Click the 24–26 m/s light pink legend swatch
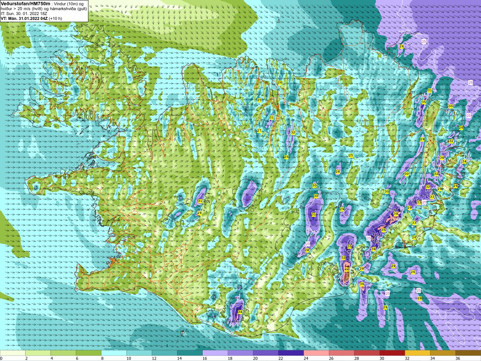The image size is (481, 361). 316,353
